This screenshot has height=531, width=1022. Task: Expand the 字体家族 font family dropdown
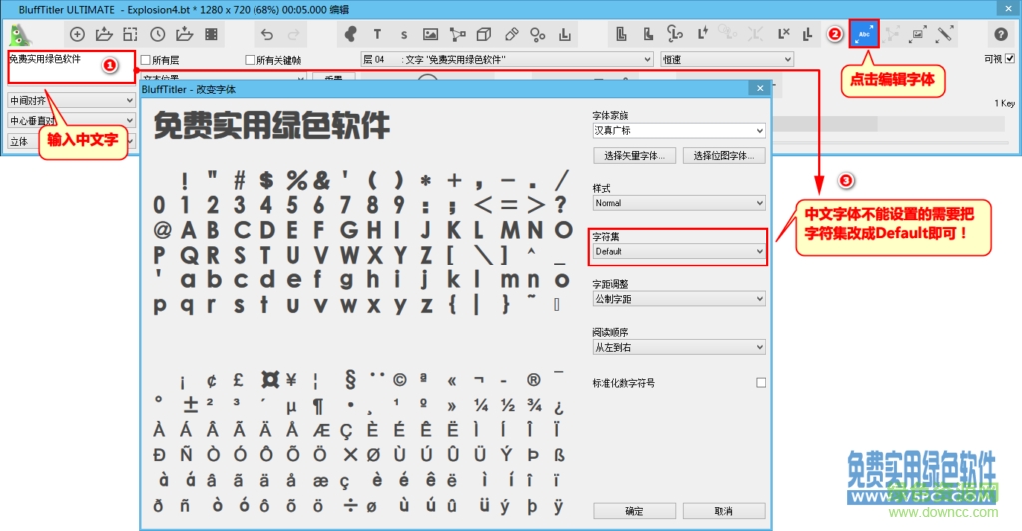tap(679, 131)
